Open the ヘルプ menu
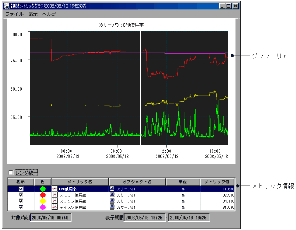 pyautogui.click(x=49, y=14)
